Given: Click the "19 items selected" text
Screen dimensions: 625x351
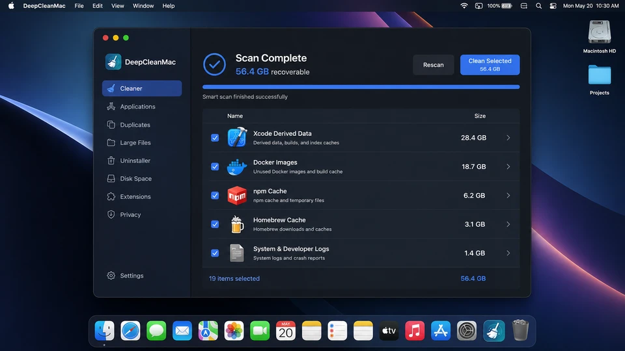Looking at the screenshot, I should click(234, 279).
